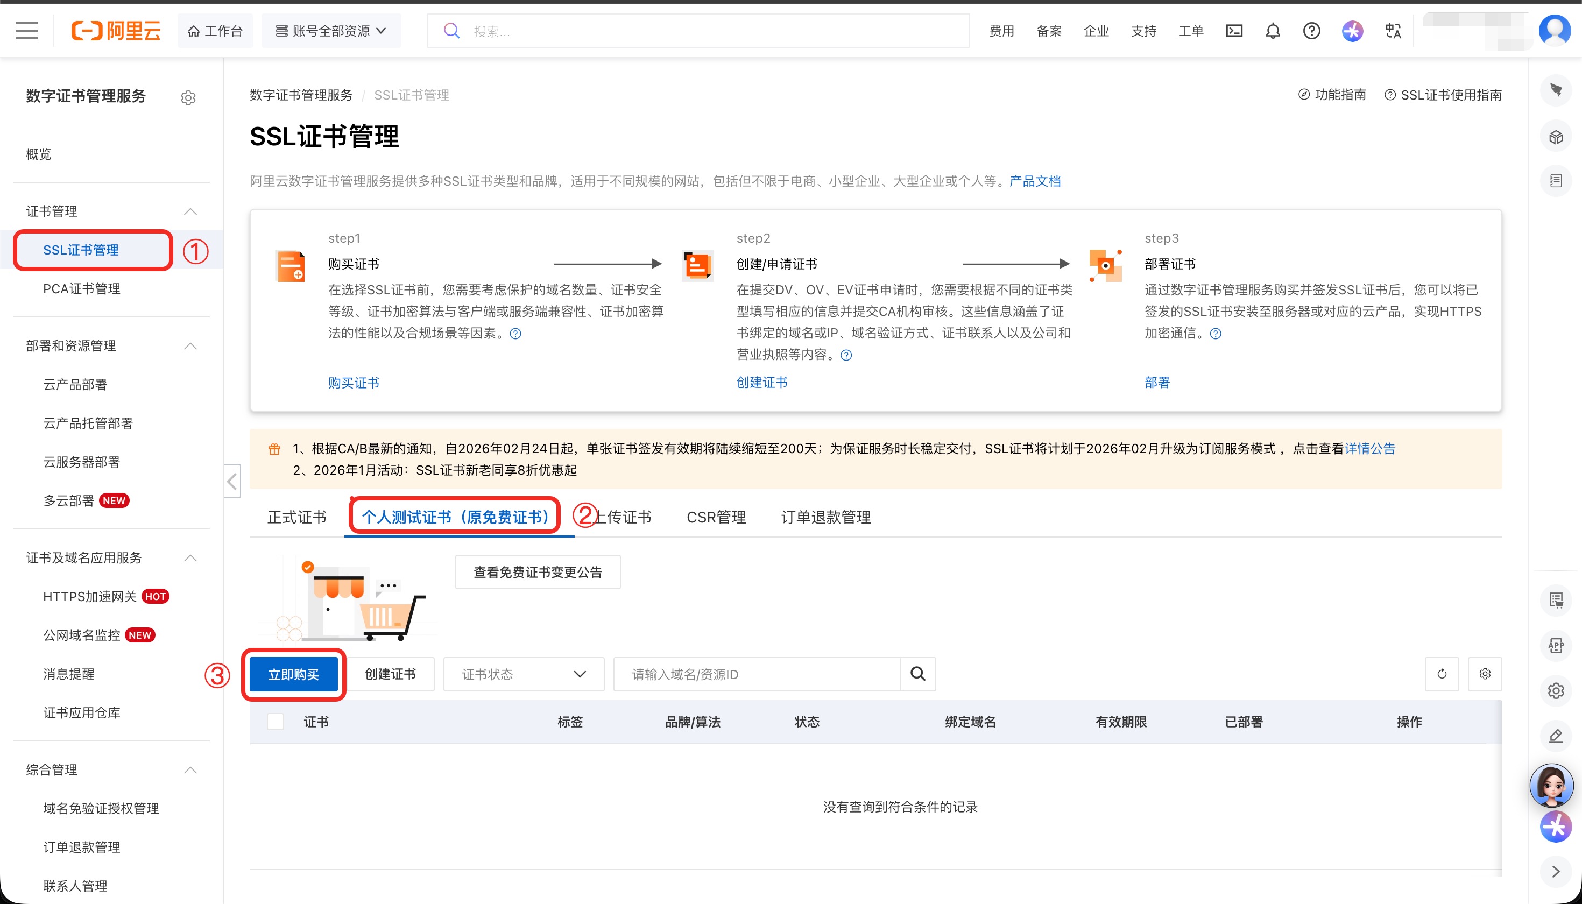Screen dimensions: 1582x904
Task: Click the search magnifier button
Action: 917,674
